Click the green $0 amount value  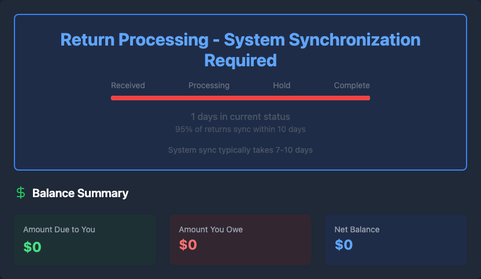[32, 247]
